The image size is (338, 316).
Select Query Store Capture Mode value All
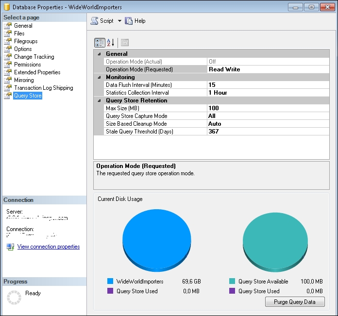click(x=268, y=116)
